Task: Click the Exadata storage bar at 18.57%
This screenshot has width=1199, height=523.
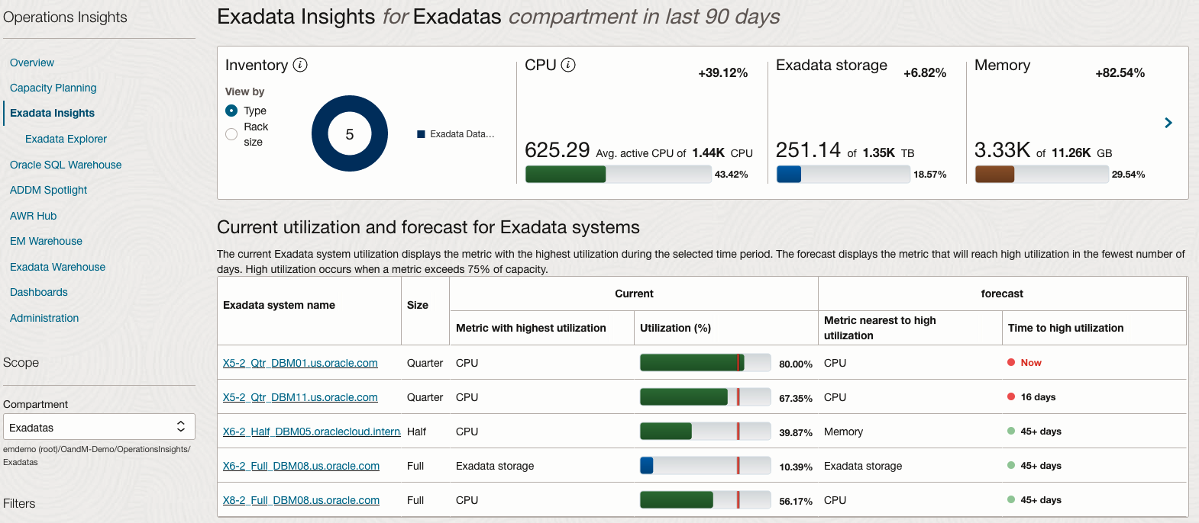Action: pos(842,175)
